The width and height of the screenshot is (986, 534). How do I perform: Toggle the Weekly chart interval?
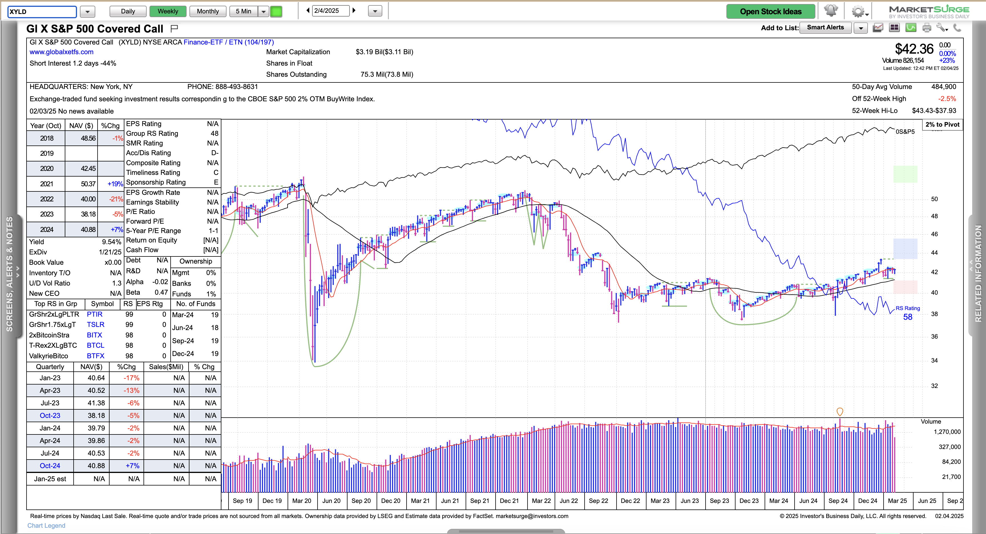168,11
